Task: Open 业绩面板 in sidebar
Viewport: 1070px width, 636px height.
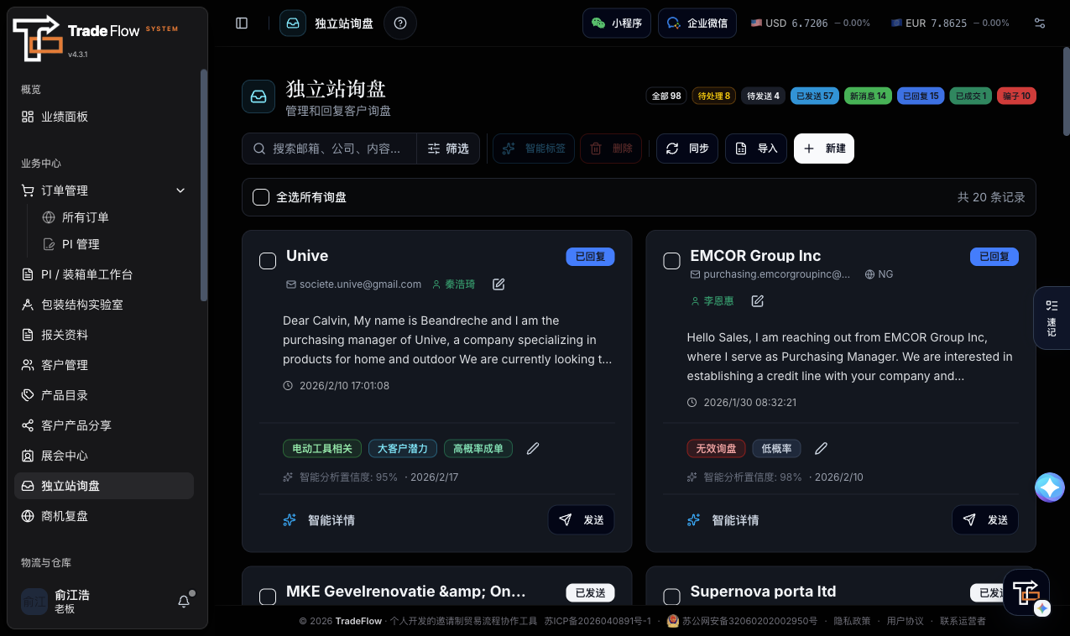Action: [x=104, y=117]
